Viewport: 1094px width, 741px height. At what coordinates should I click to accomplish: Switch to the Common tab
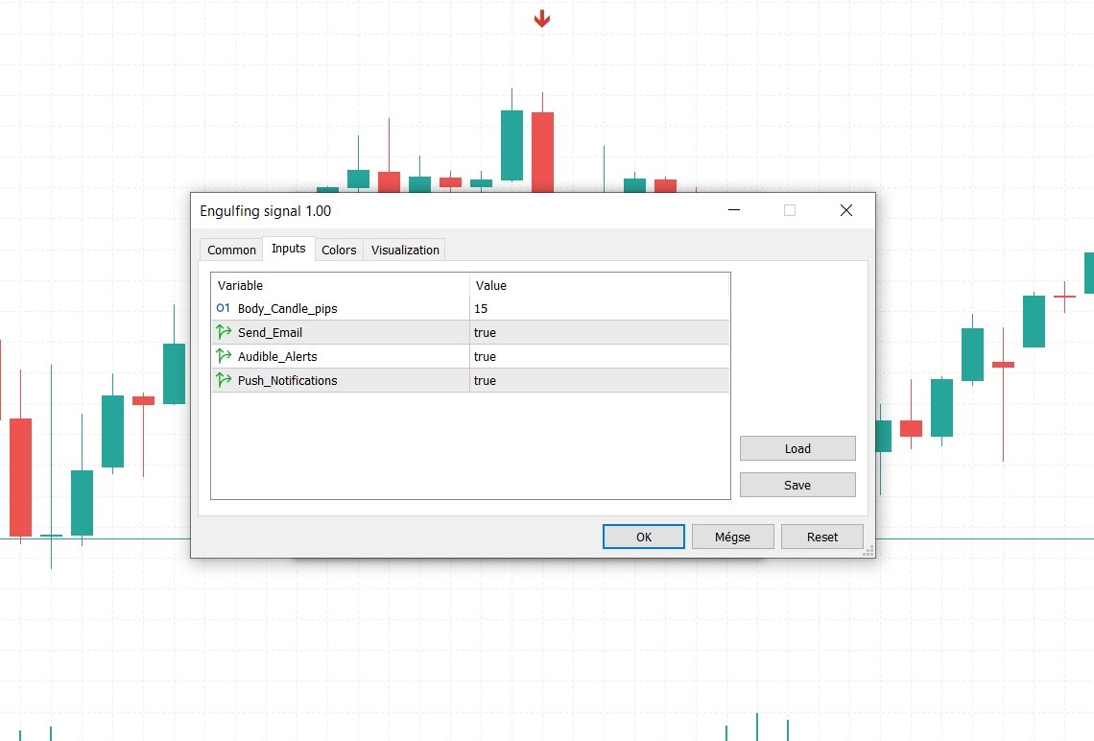click(x=230, y=249)
